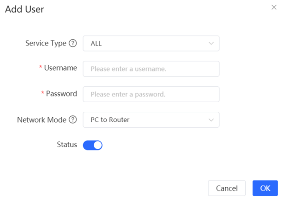The width and height of the screenshot is (299, 206).
Task: Click the Username label text
Action: click(61, 68)
